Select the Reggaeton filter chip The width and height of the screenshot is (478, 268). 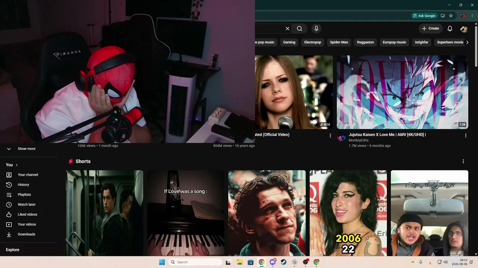[365, 42]
